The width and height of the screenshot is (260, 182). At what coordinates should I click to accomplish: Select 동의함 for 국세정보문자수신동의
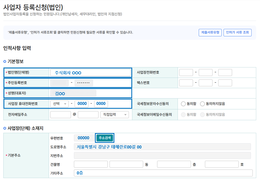pos(183,104)
